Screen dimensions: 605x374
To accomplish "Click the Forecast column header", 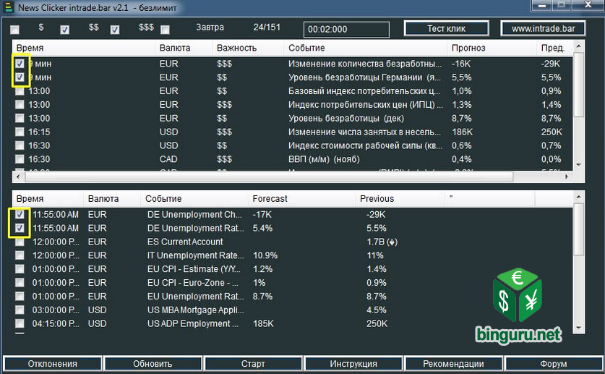I will coord(301,198).
